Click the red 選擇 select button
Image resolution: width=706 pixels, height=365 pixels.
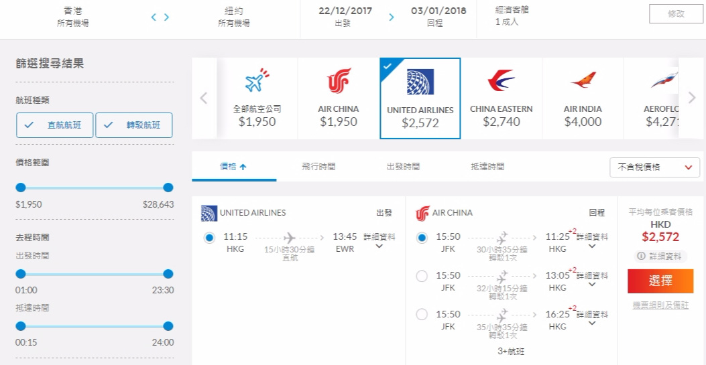(x=660, y=281)
